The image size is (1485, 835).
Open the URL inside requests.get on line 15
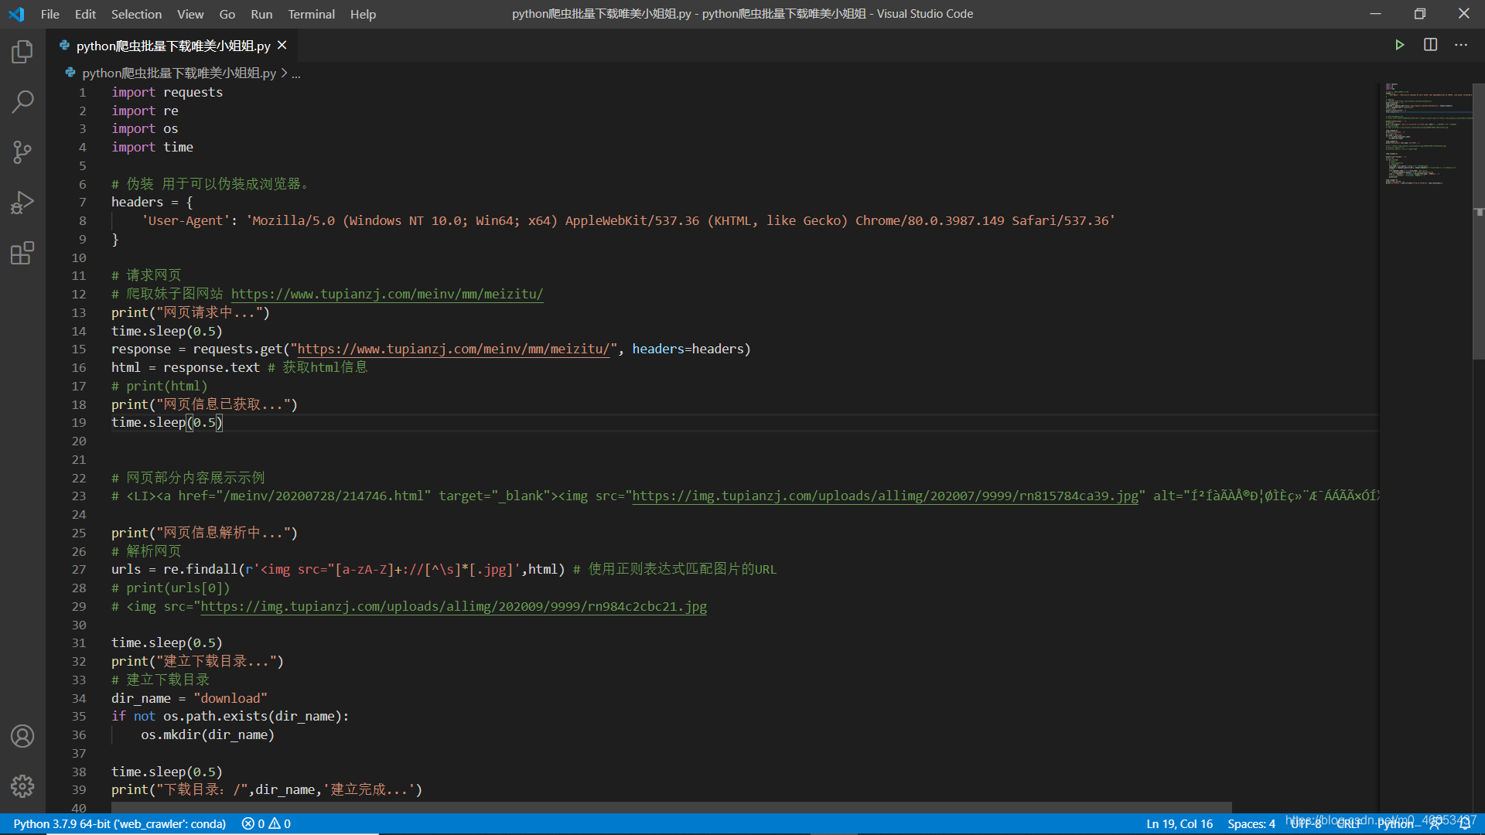click(x=453, y=349)
